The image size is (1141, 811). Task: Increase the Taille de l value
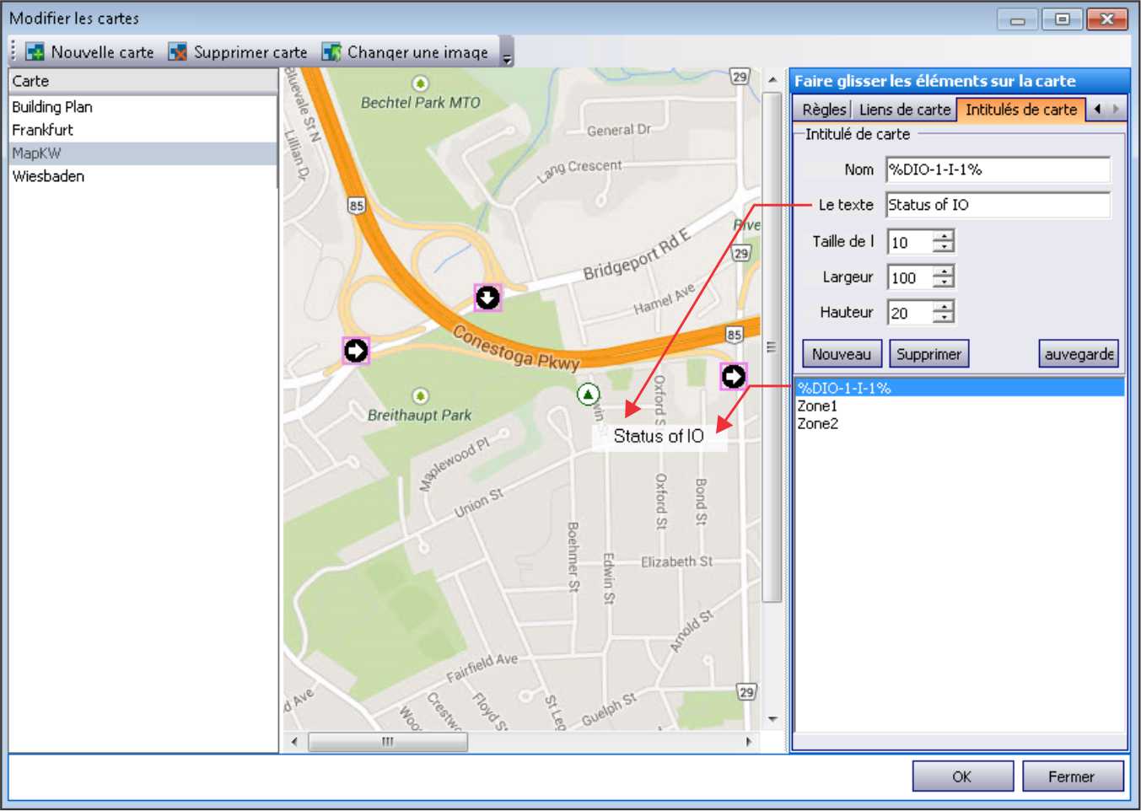pyautogui.click(x=944, y=236)
